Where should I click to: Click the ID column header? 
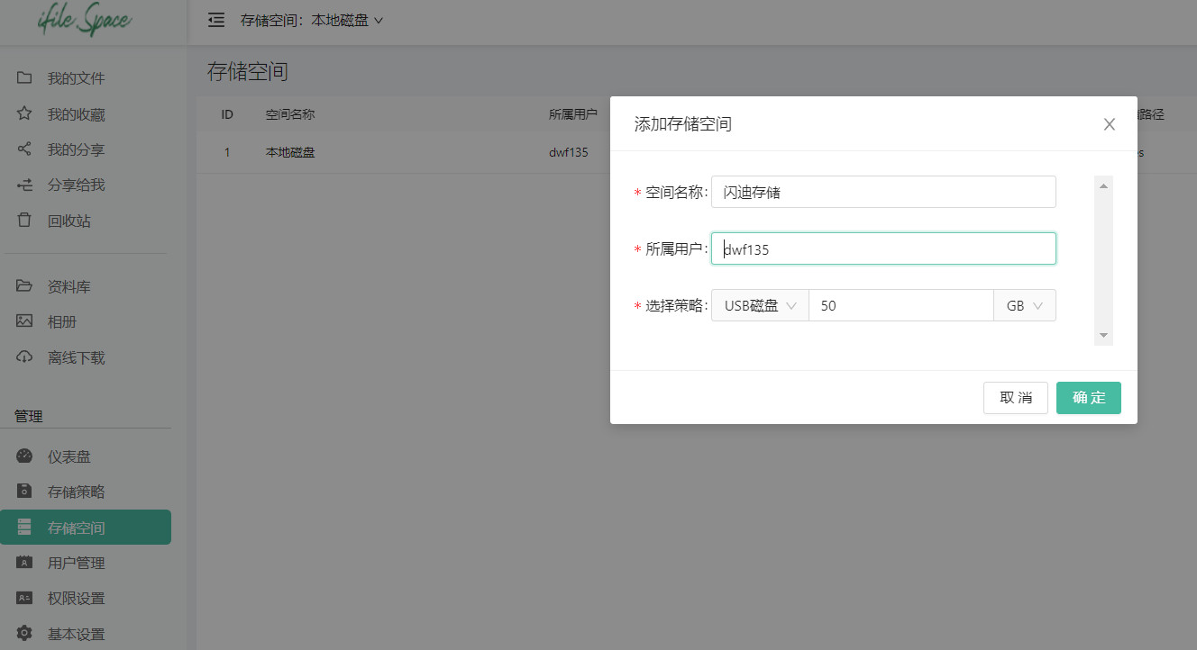click(227, 114)
